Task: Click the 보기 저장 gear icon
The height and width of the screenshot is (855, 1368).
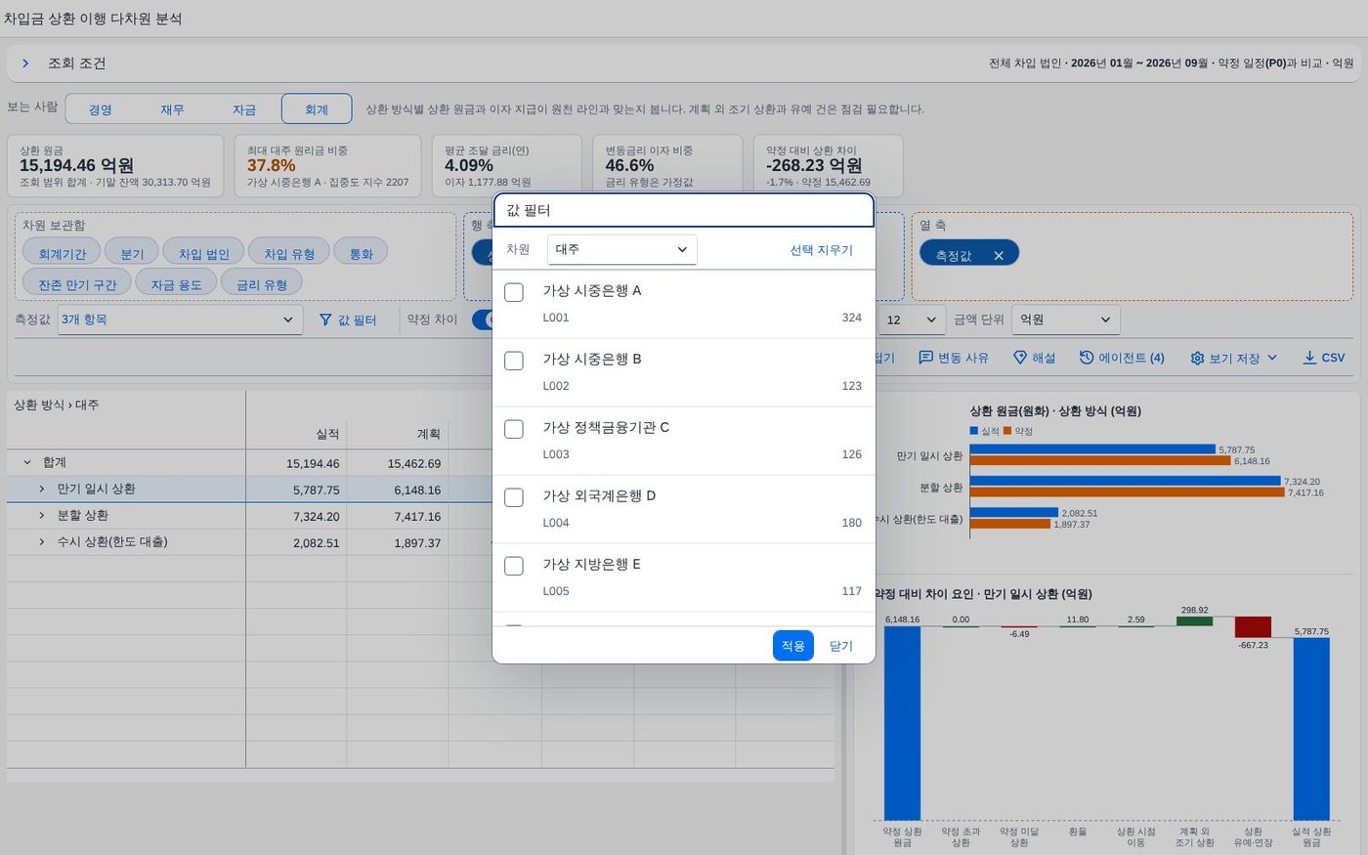Action: click(1197, 359)
